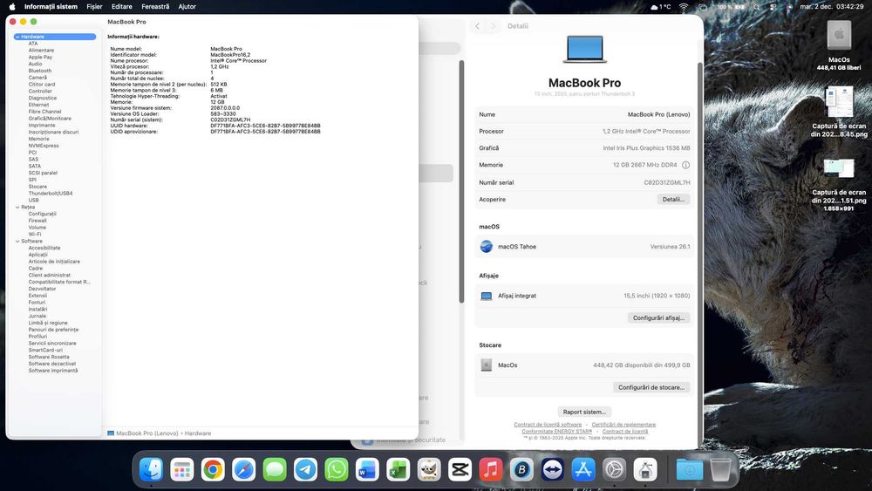Viewport: 872px width, 491px height.
Task: Select Stocare in hardware tree
Action: pyautogui.click(x=37, y=187)
